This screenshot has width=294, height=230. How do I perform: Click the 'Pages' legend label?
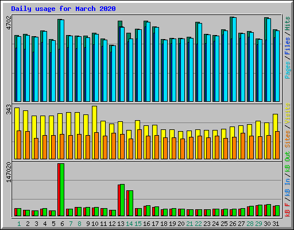pos(287,70)
